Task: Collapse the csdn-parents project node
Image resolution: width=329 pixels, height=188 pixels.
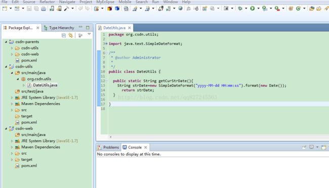Action: click(6, 42)
